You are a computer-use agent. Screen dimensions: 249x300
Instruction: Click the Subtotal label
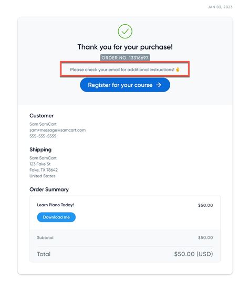[x=45, y=237]
